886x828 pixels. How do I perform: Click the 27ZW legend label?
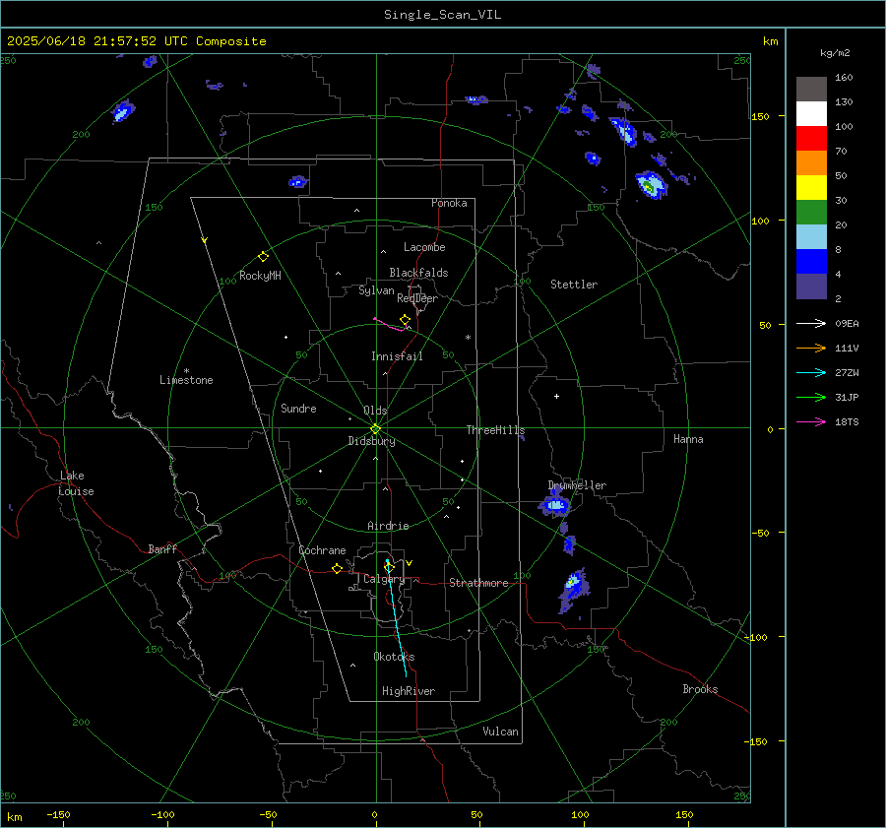coord(847,373)
